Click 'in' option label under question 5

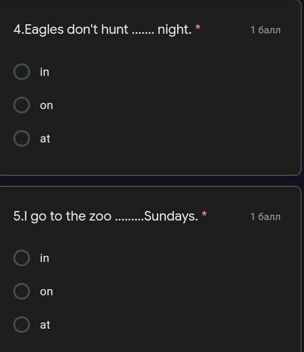click(x=44, y=258)
